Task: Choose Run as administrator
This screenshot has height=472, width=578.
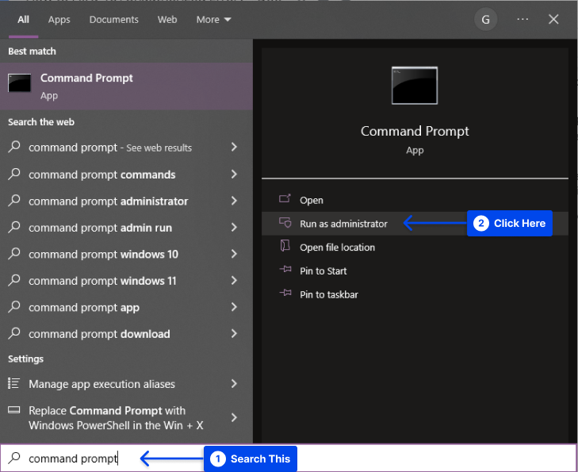Action: (x=415, y=224)
